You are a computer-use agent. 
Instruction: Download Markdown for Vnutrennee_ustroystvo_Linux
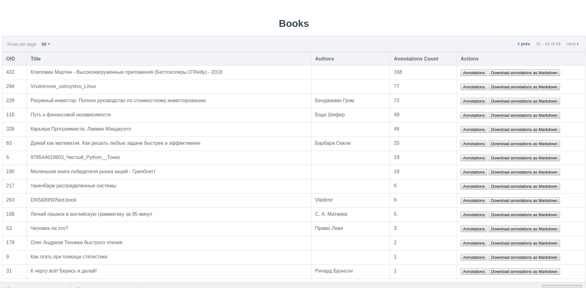[x=524, y=87]
